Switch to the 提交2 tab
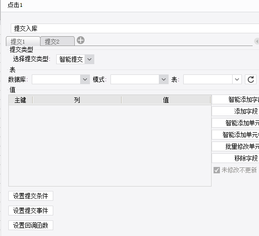 coord(57,42)
